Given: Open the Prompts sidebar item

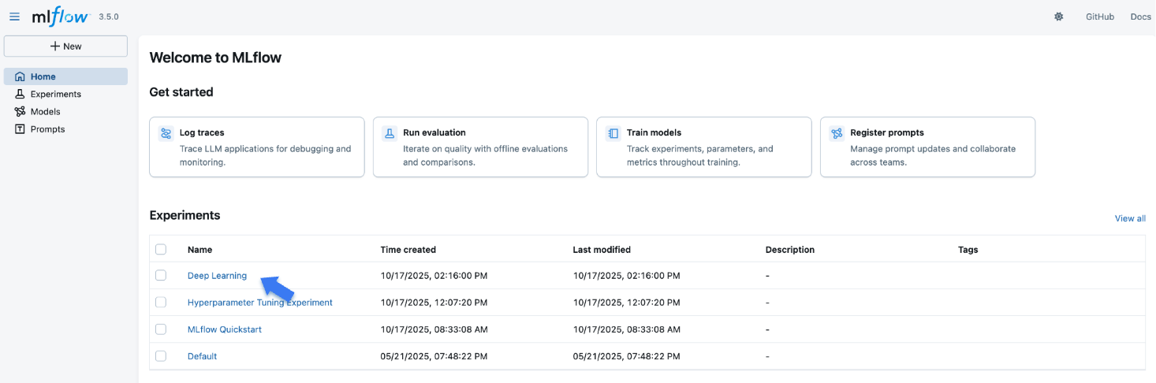Looking at the screenshot, I should coord(65,129).
